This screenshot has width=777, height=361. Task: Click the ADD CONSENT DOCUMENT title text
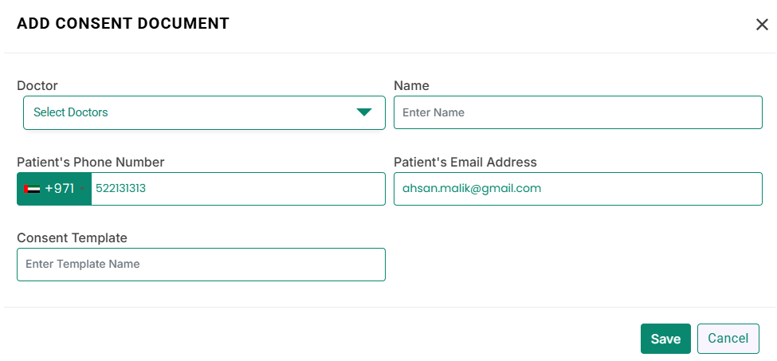(123, 23)
